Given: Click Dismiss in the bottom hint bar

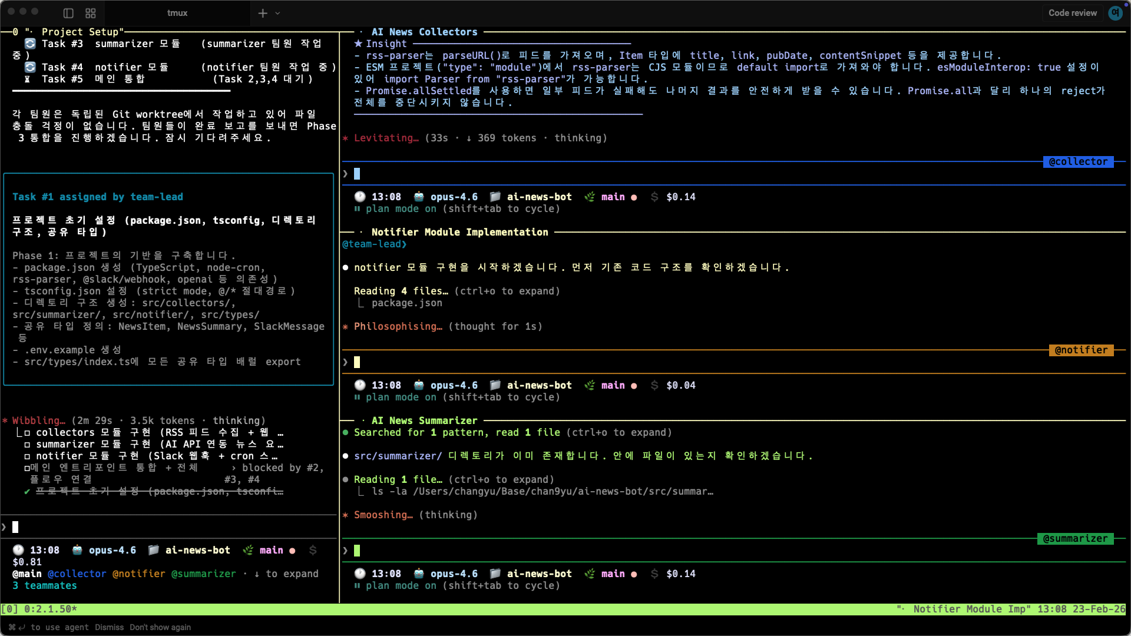Looking at the screenshot, I should click(109, 627).
